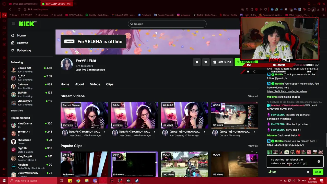Open the streaming bookmarks folder
This screenshot has height=184, width=327.
click(x=41, y=15)
